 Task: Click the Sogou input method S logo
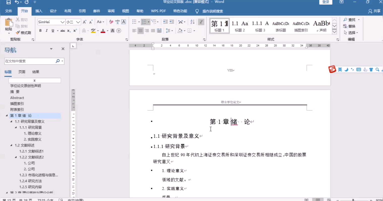(x=332, y=69)
